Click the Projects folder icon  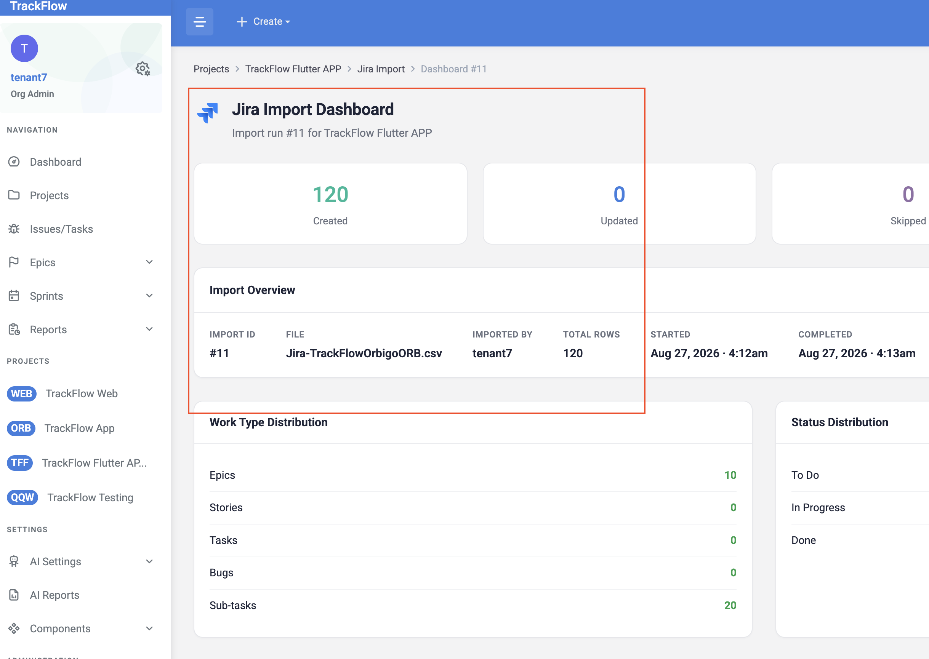(14, 195)
